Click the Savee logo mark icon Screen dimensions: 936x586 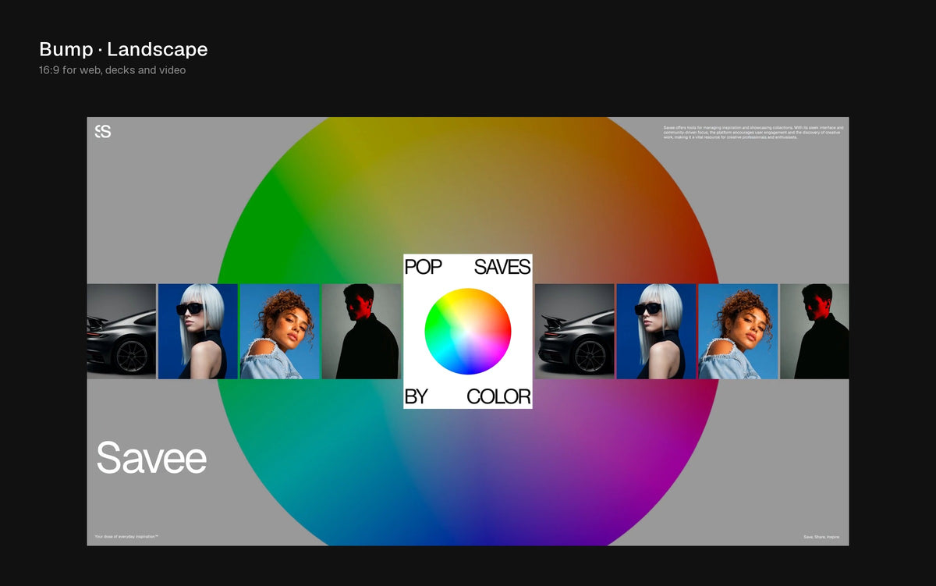103,131
